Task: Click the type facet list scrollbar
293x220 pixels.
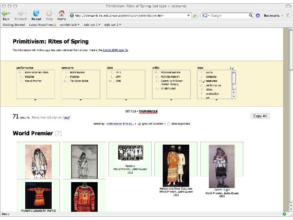Action: [x=234, y=85]
